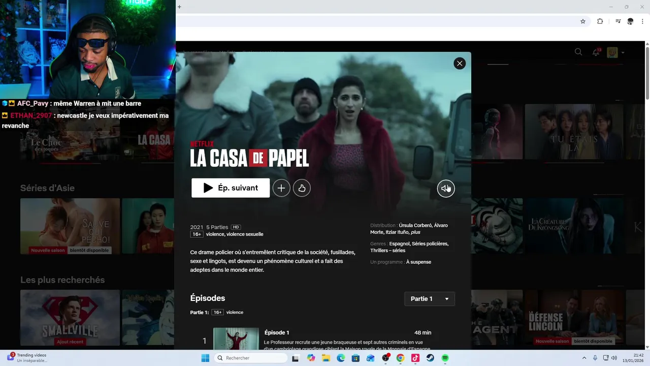Click microphone icon in system tray

595,358
